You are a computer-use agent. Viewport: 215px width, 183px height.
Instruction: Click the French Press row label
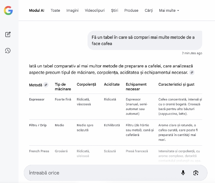pos(39,151)
